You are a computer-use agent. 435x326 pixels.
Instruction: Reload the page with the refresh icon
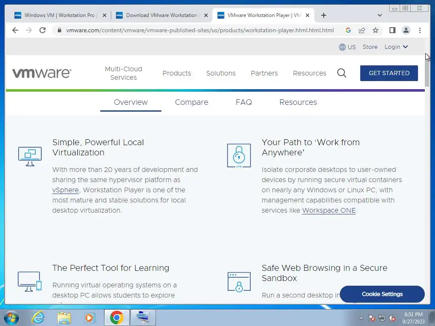point(42,30)
